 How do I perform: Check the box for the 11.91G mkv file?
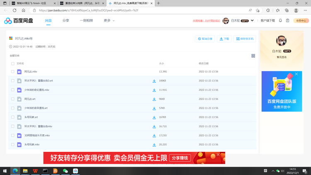[x=13, y=90]
